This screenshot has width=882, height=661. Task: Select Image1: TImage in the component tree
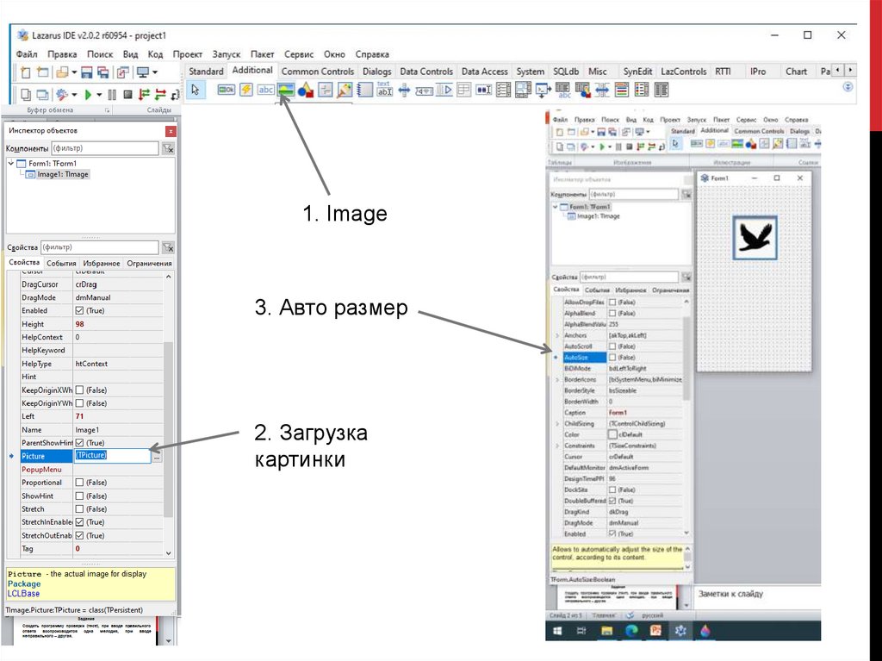point(62,174)
